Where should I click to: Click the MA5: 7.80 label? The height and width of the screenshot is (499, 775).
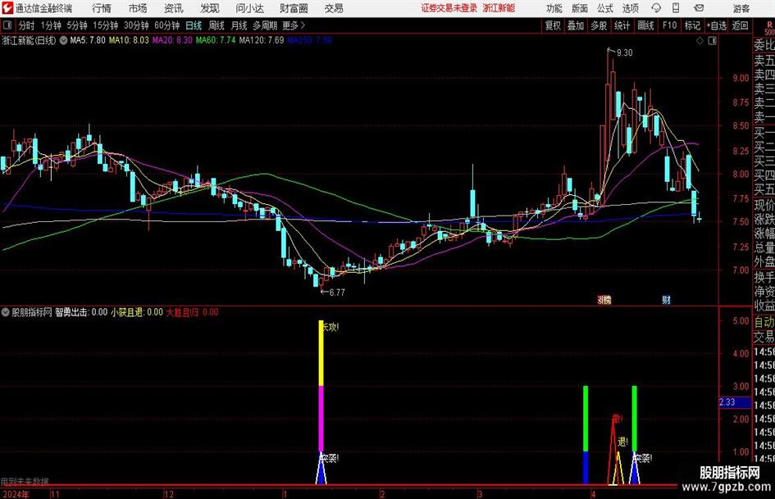(88, 40)
